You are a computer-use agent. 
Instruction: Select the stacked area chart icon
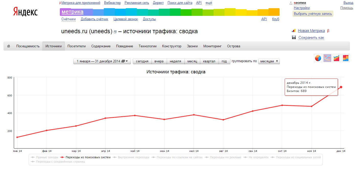coord(336,58)
